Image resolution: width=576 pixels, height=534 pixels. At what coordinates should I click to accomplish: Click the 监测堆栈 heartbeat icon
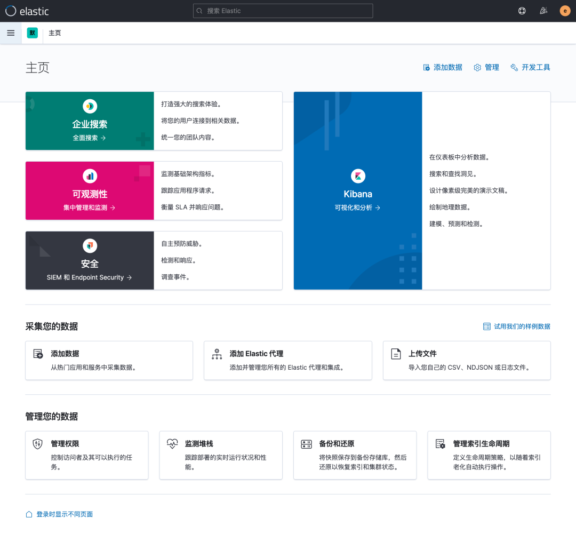[172, 444]
